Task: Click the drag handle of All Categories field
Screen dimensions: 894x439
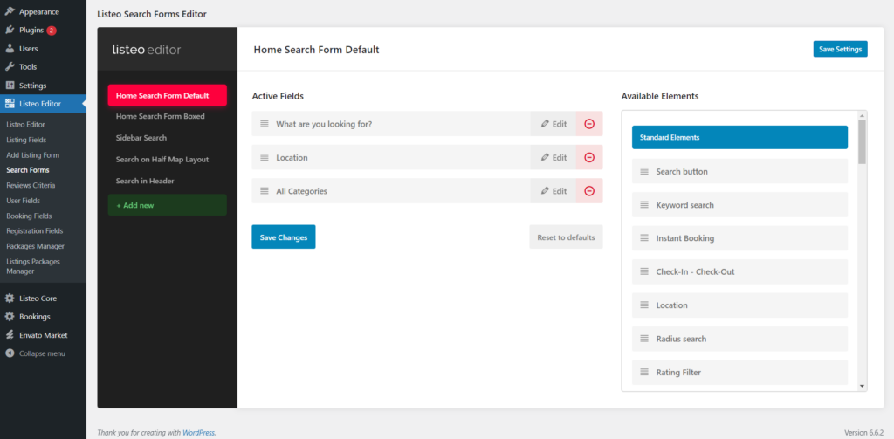Action: (265, 191)
